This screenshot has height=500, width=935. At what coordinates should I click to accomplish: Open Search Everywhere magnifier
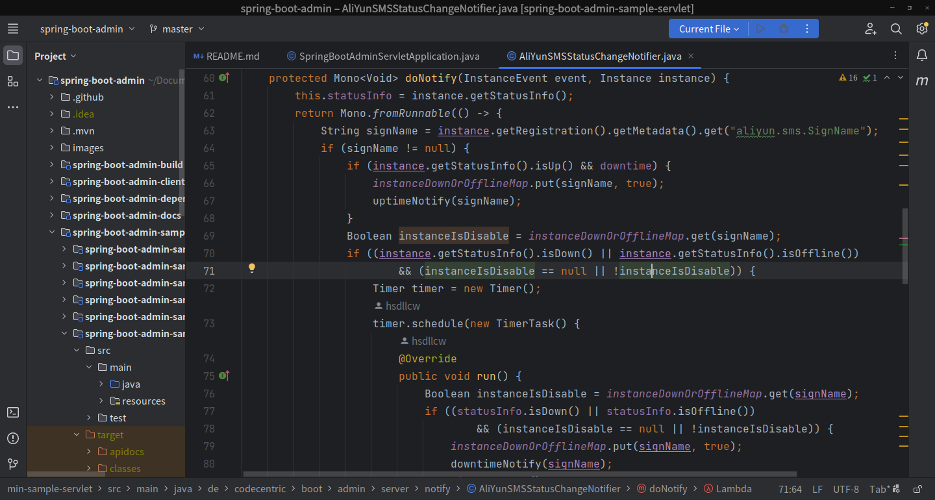click(x=896, y=29)
